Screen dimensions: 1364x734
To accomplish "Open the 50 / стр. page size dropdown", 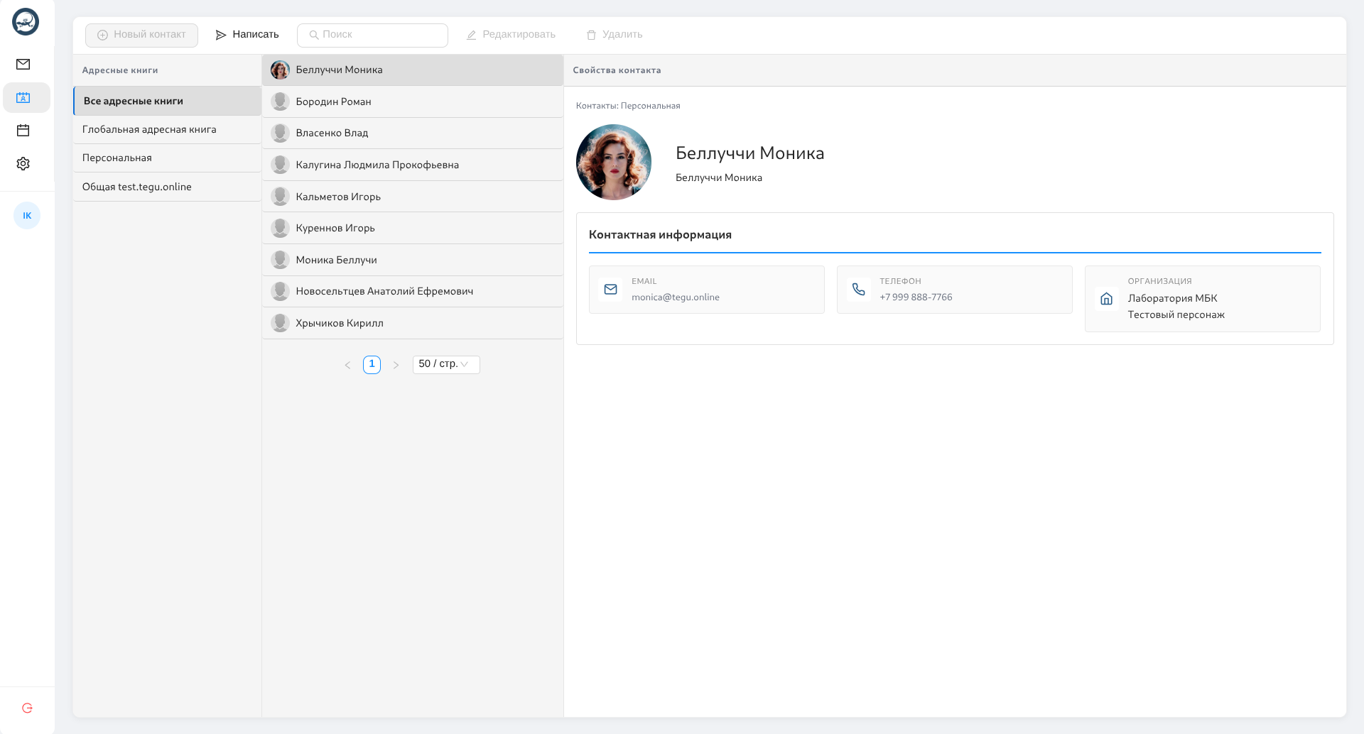I will click(446, 364).
